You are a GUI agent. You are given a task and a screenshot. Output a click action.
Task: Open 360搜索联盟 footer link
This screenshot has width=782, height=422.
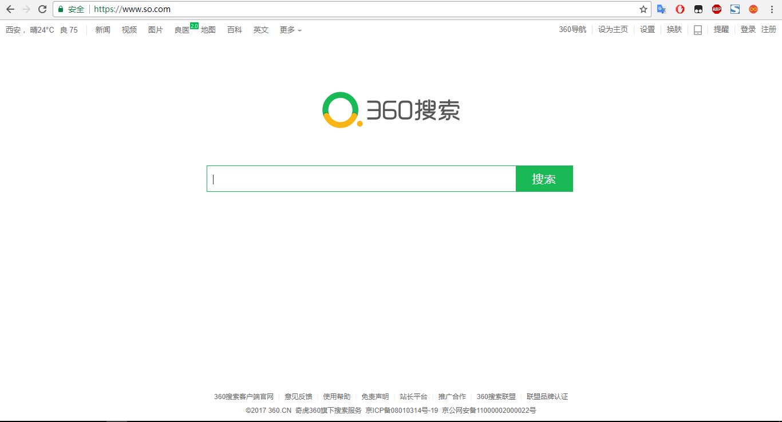pos(496,397)
